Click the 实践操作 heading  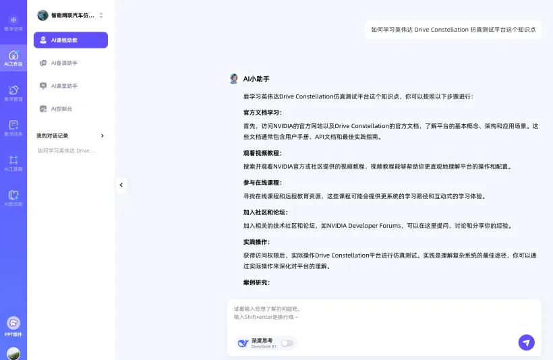coord(256,242)
